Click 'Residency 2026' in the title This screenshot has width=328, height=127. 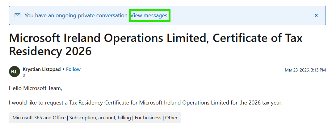(x=50, y=51)
